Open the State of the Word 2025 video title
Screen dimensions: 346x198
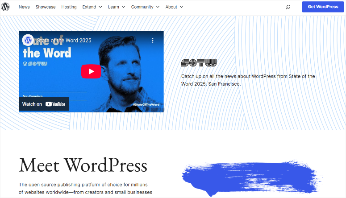(64, 40)
